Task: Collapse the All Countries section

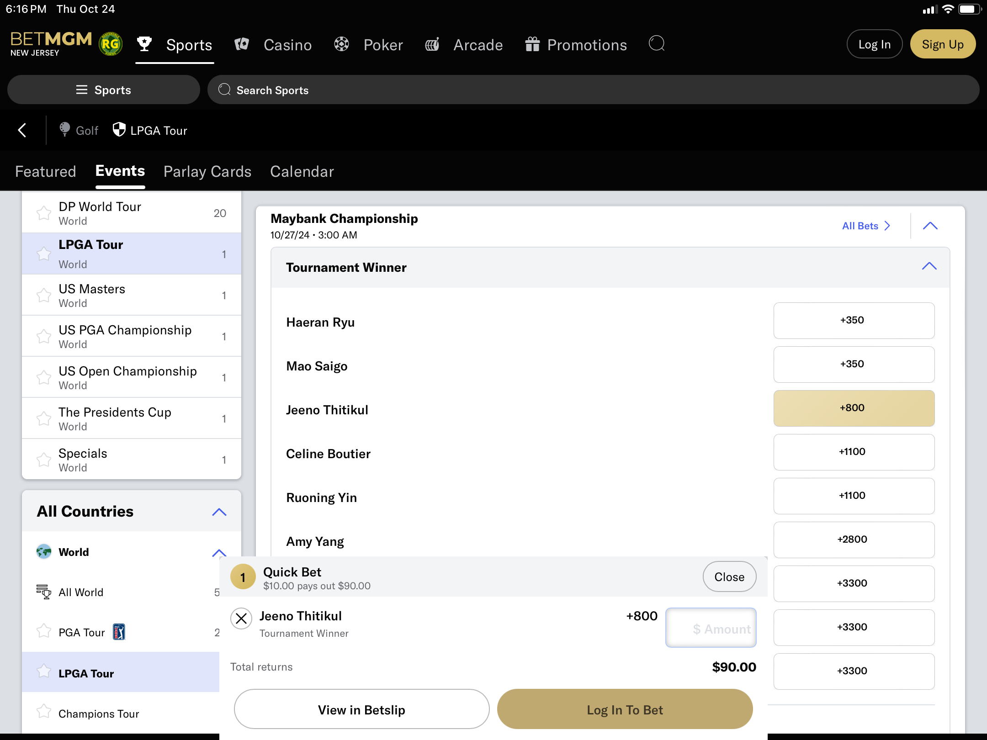Action: (x=219, y=512)
